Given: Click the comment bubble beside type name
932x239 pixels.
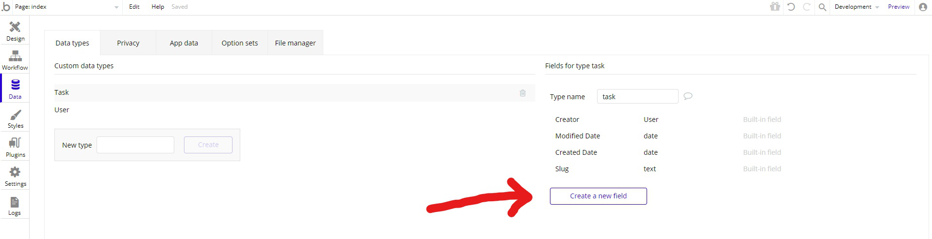Looking at the screenshot, I should (x=688, y=96).
